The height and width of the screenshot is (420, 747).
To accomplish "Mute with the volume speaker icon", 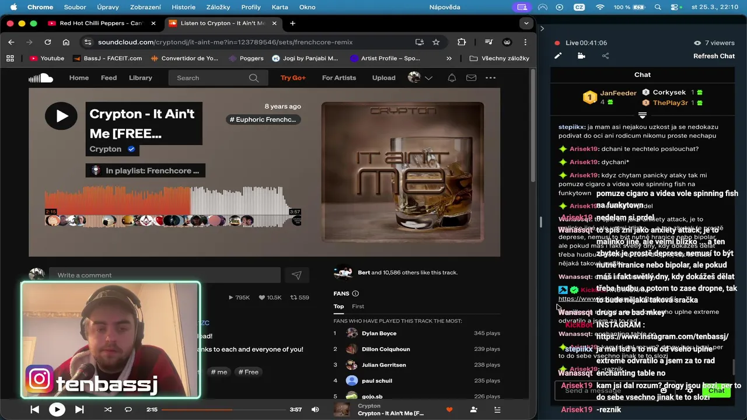I will (x=315, y=409).
